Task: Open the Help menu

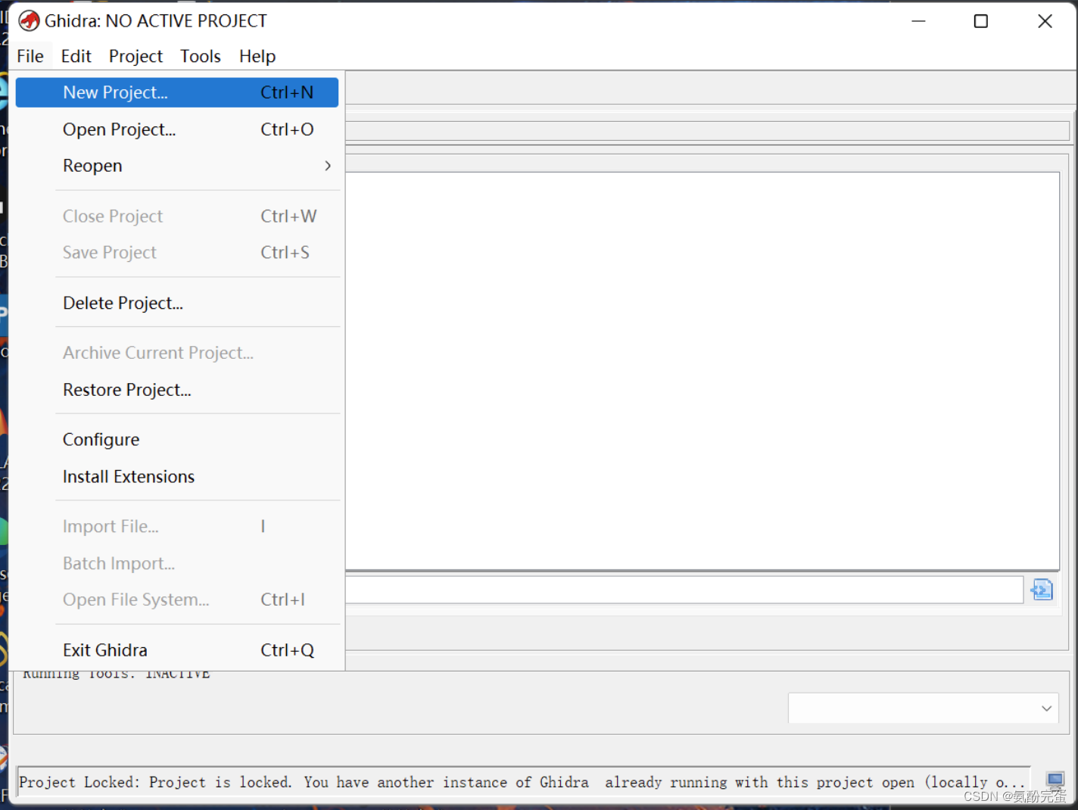Action: click(257, 56)
